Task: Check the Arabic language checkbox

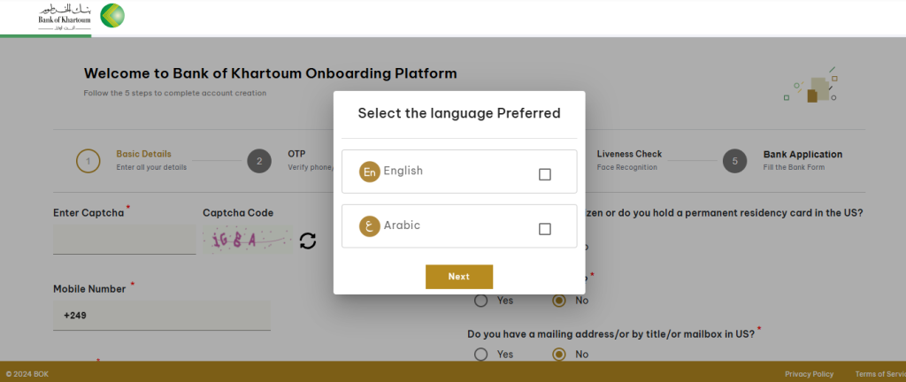Action: coord(545,229)
